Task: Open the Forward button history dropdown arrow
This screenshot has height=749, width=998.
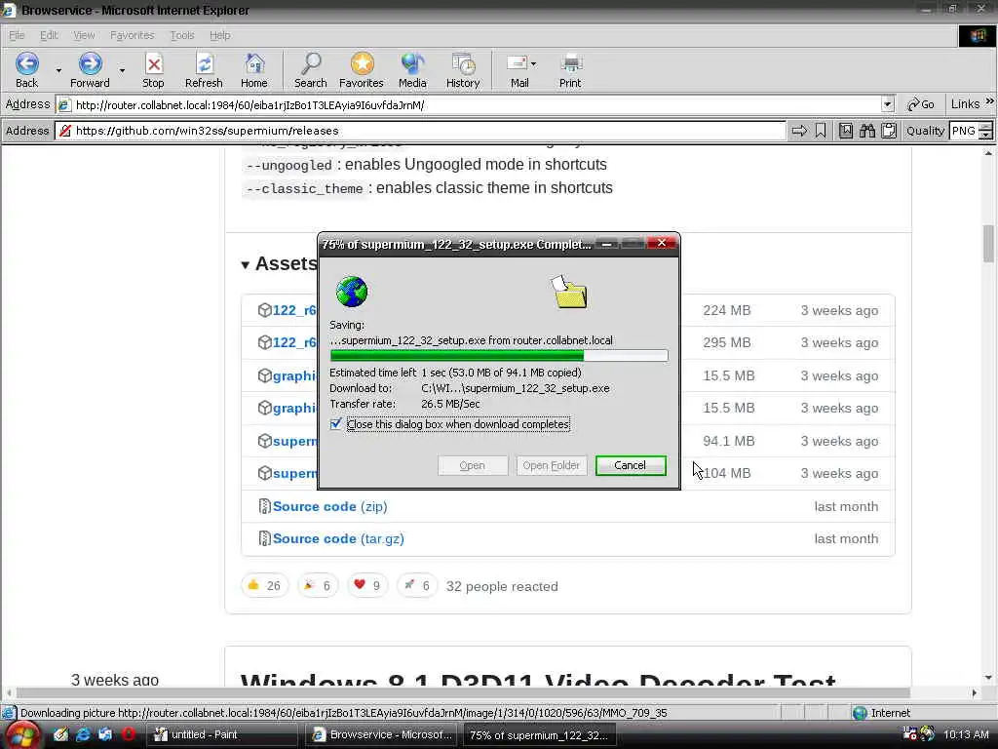Action: [x=122, y=70]
